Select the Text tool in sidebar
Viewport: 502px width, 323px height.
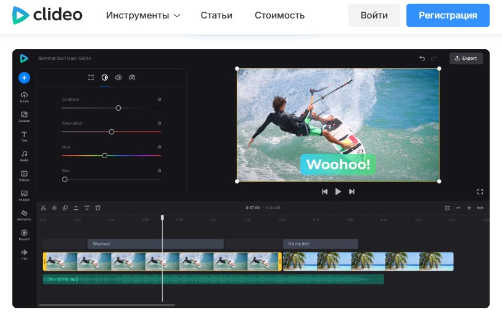24,136
